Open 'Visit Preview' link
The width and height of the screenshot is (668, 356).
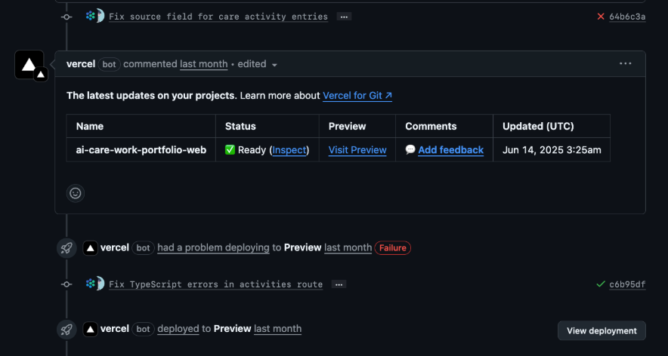pyautogui.click(x=357, y=149)
